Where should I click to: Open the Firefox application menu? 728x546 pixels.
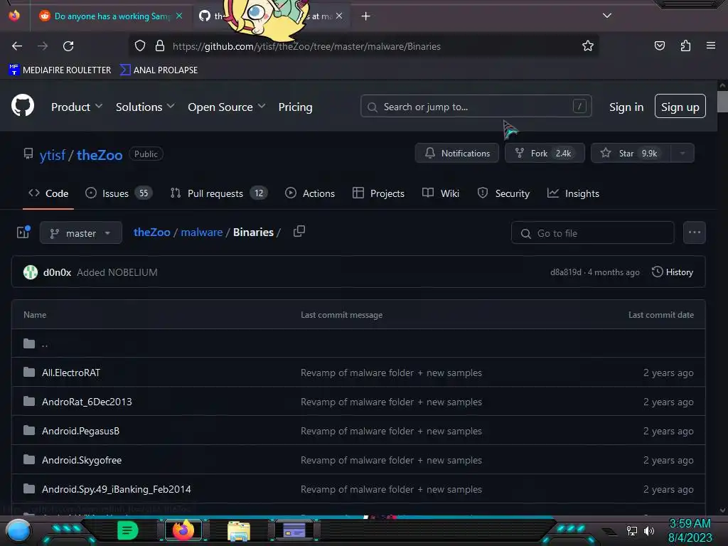(x=711, y=45)
